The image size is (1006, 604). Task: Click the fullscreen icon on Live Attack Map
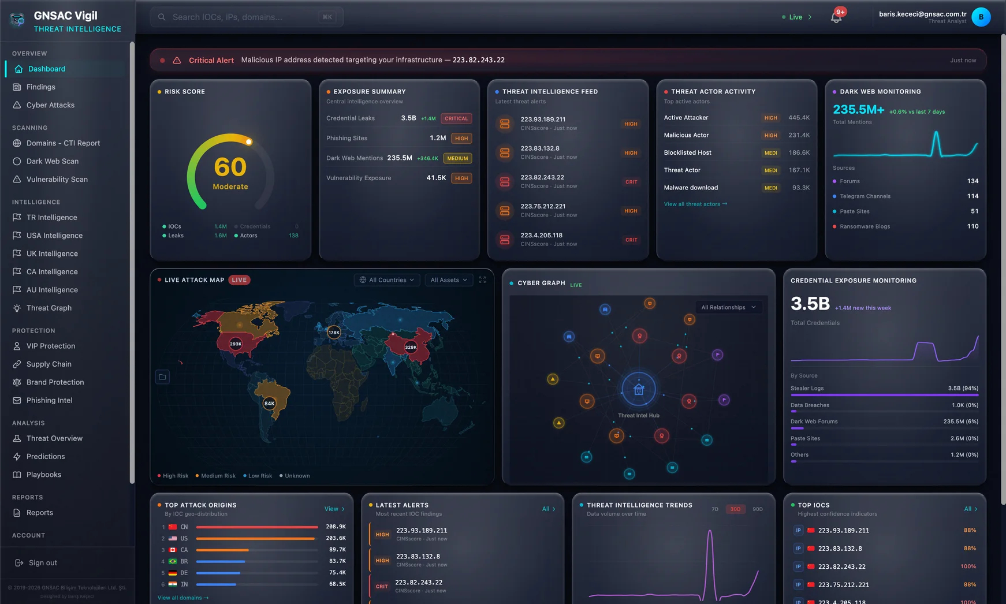pyautogui.click(x=483, y=280)
